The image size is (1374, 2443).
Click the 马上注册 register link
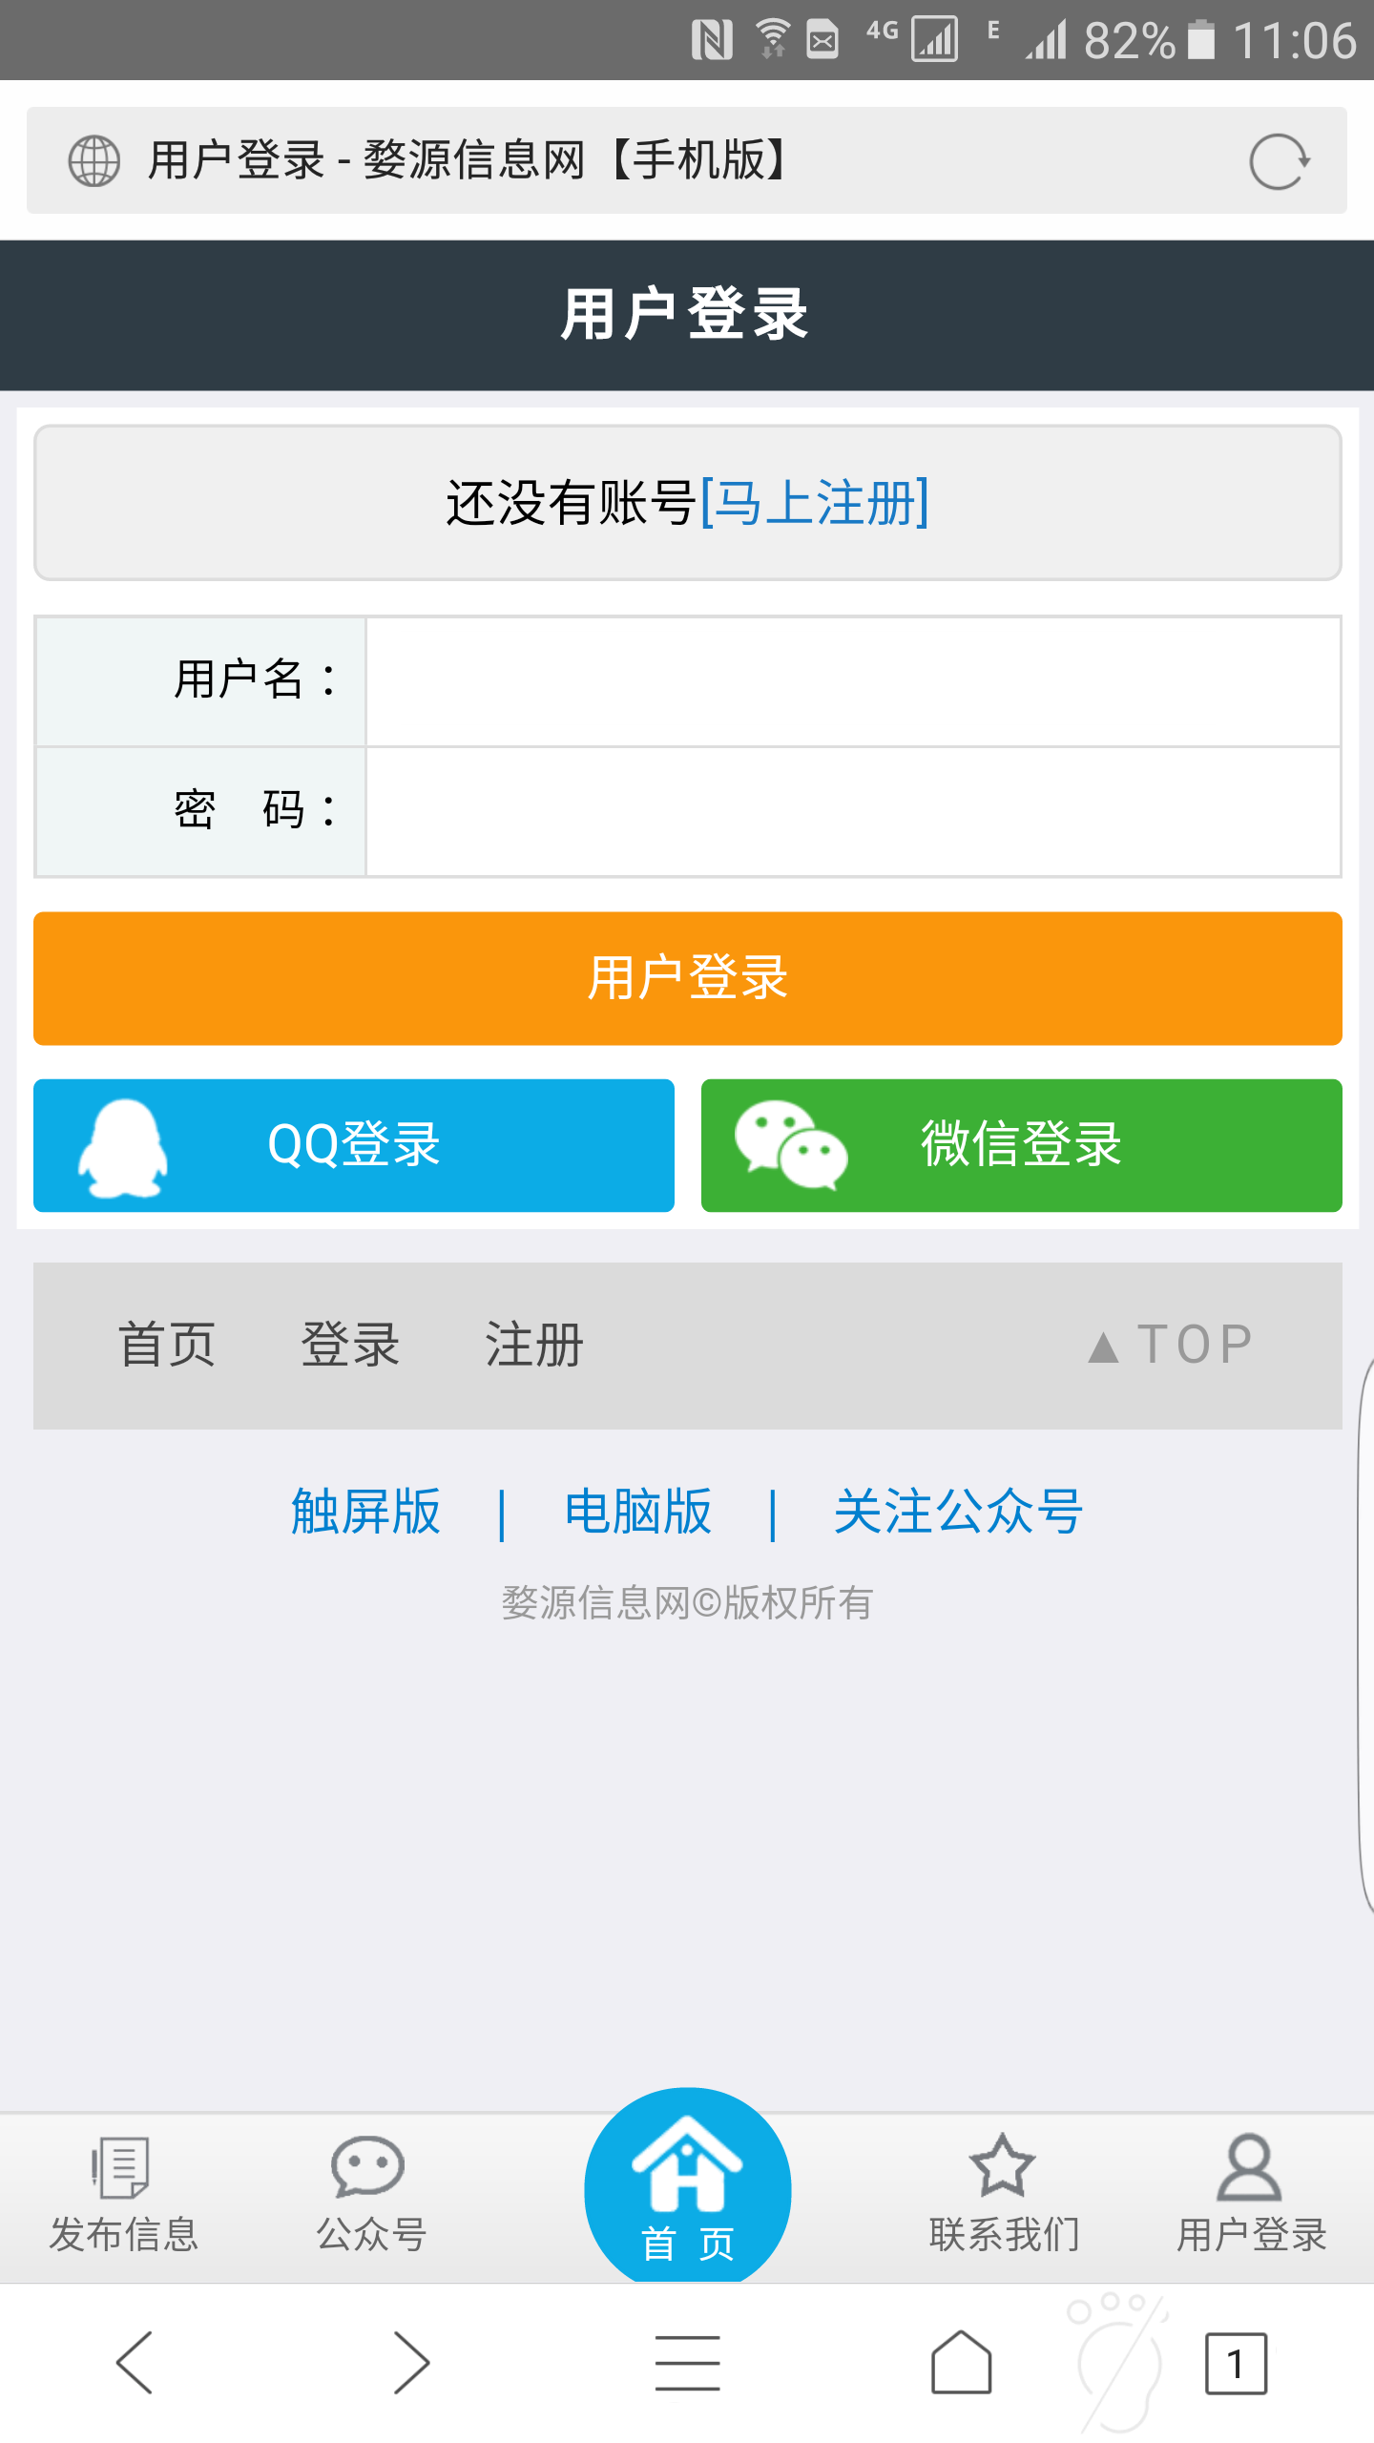click(816, 503)
